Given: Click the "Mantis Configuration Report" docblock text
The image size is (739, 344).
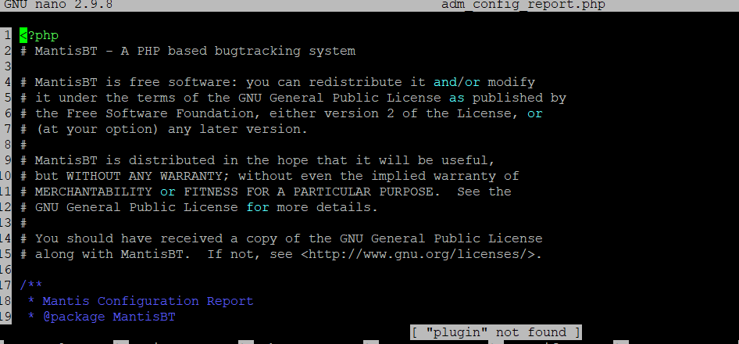Looking at the screenshot, I should pos(148,301).
